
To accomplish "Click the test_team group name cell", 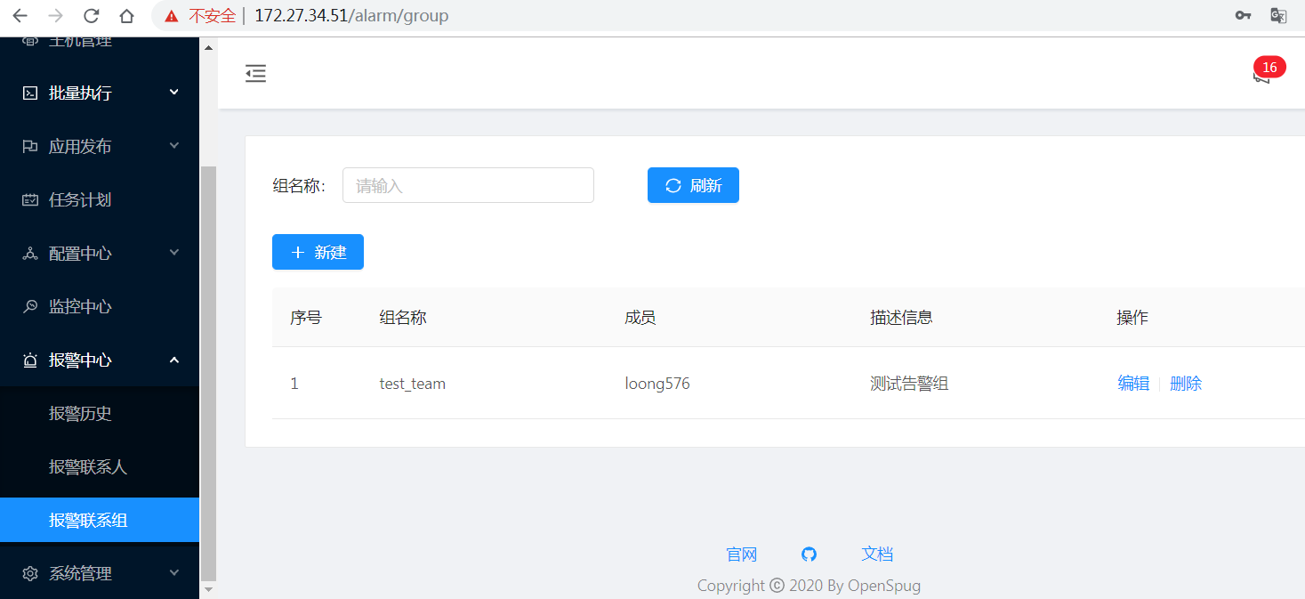I will click(412, 384).
